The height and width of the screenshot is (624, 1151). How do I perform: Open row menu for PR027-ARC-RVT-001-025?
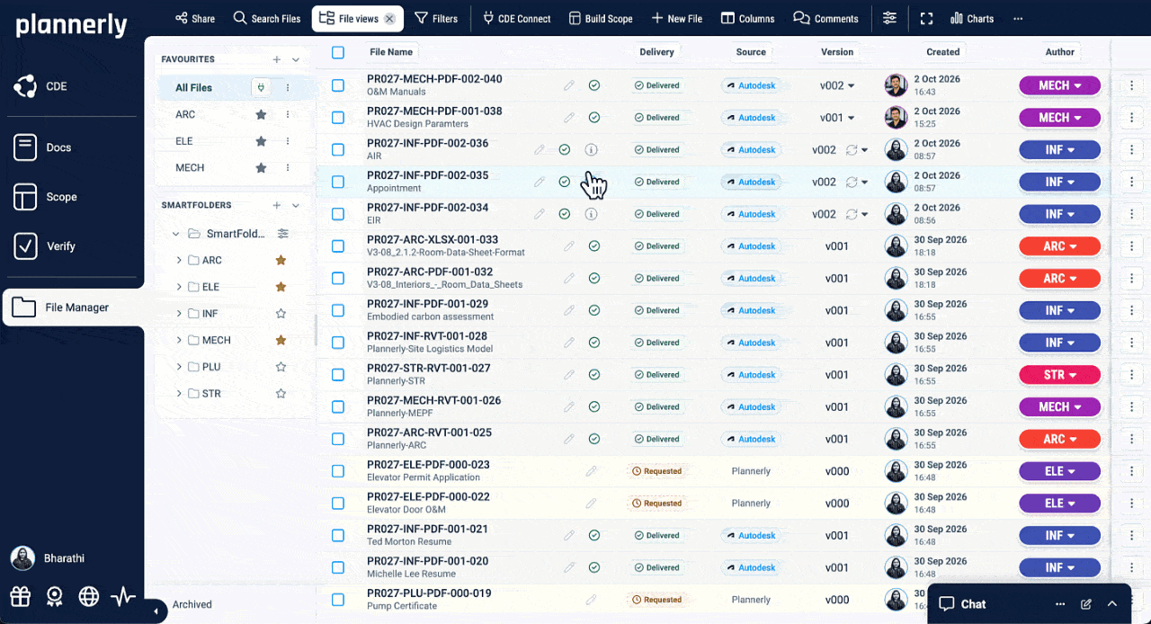[1131, 439]
